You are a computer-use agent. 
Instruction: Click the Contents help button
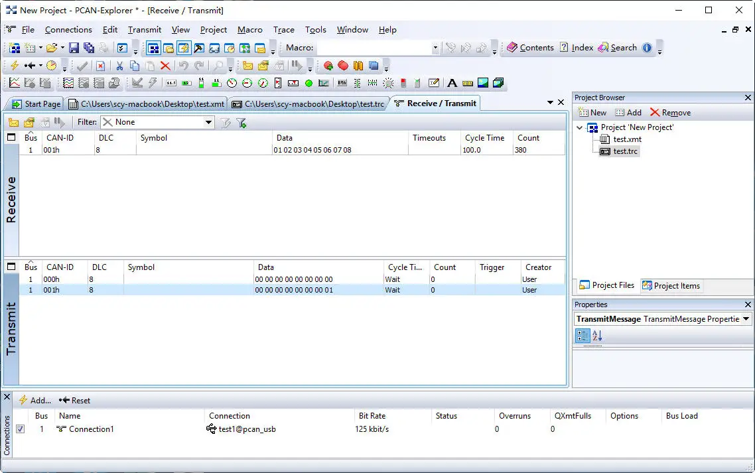530,48
